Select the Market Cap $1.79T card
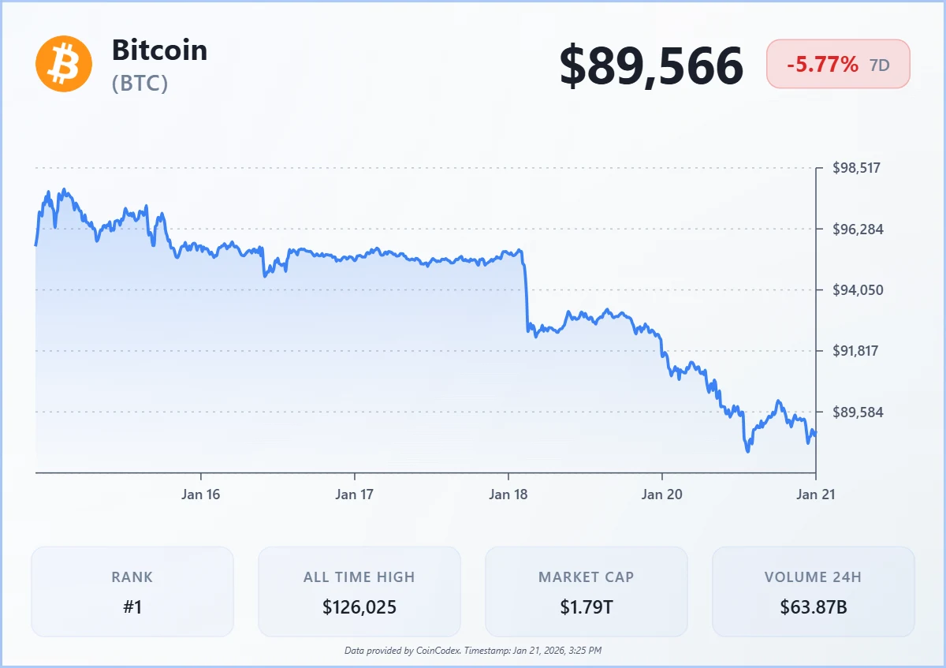The width and height of the screenshot is (946, 668). pos(586,591)
